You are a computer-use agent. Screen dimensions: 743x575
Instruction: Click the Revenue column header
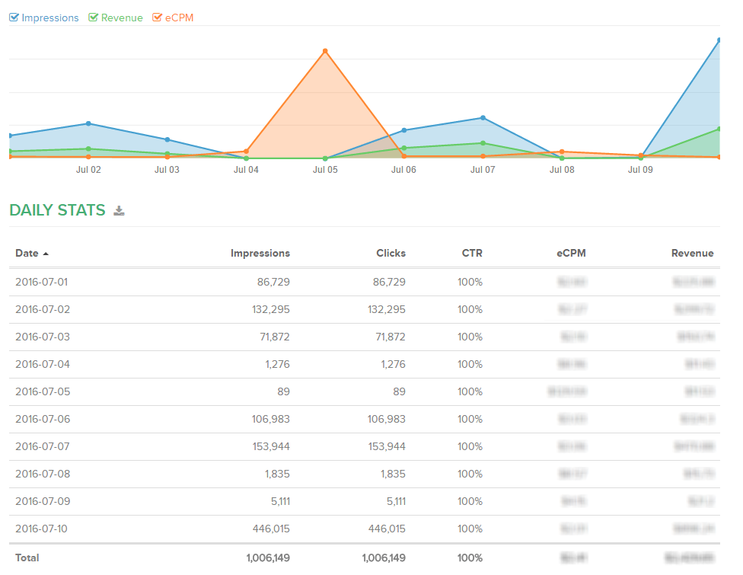692,254
